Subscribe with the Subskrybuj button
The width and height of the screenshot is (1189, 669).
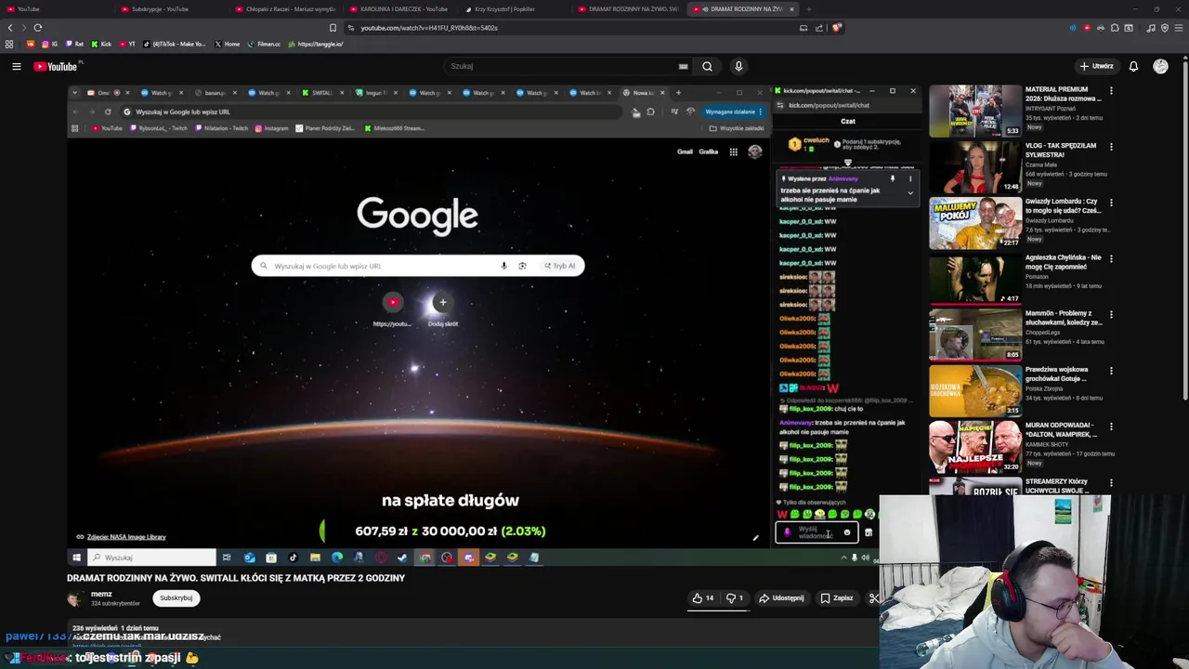coord(176,597)
